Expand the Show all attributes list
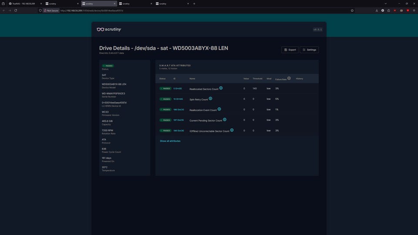 170,141
